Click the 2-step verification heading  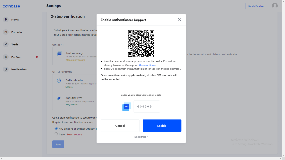tap(68, 16)
